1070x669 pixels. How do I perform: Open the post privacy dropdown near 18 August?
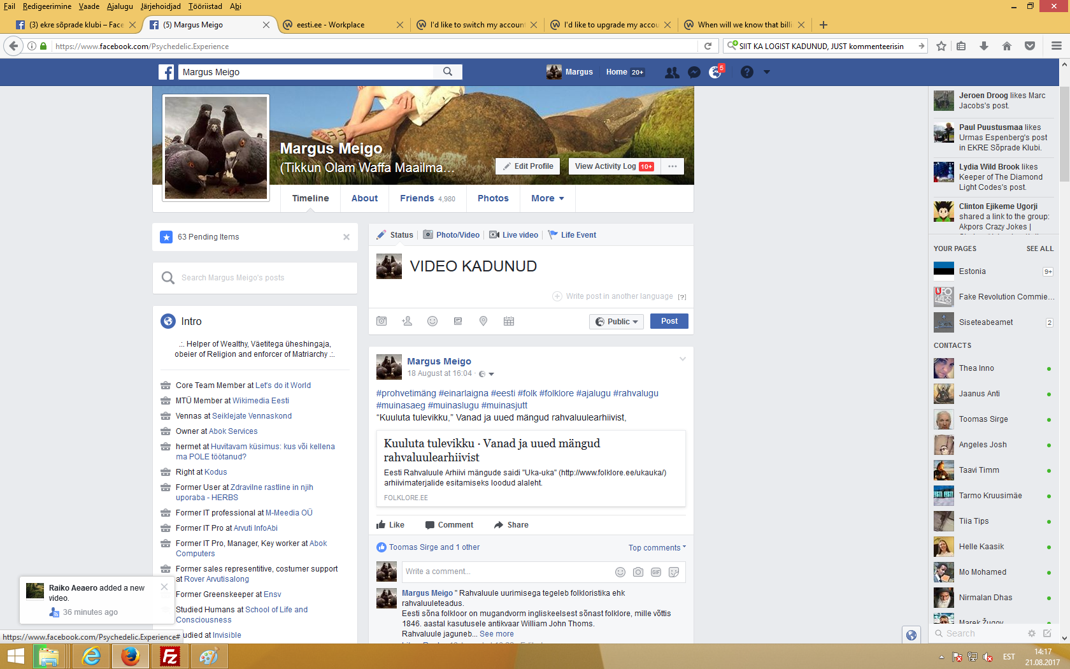[x=487, y=374]
